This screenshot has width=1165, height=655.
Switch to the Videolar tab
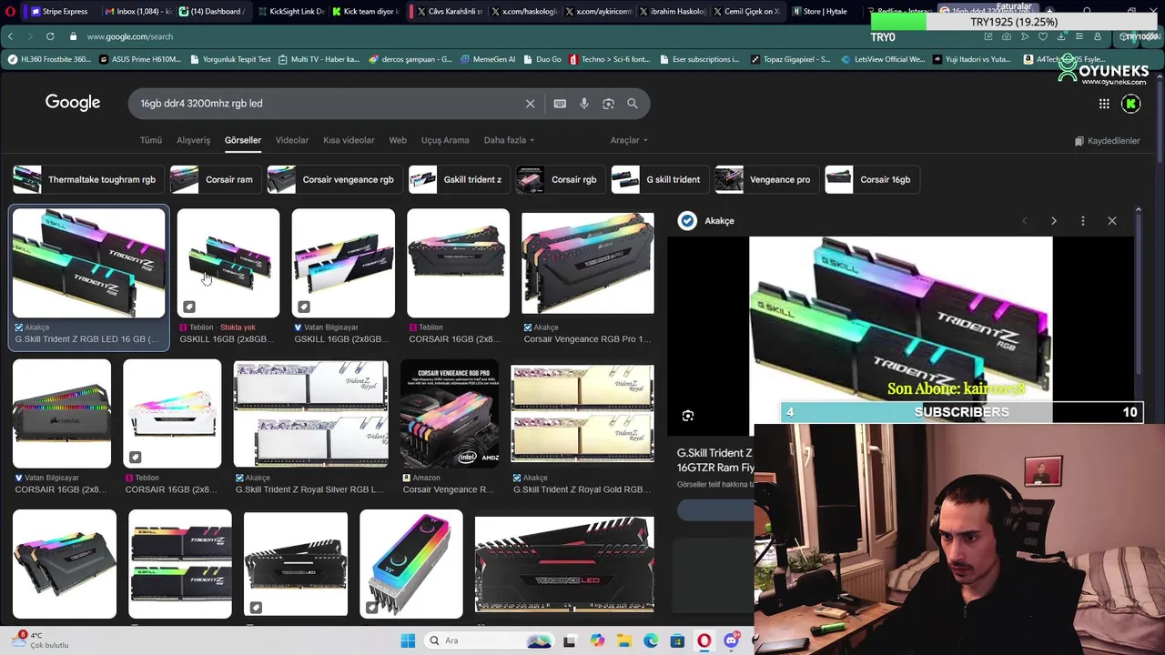[292, 140]
